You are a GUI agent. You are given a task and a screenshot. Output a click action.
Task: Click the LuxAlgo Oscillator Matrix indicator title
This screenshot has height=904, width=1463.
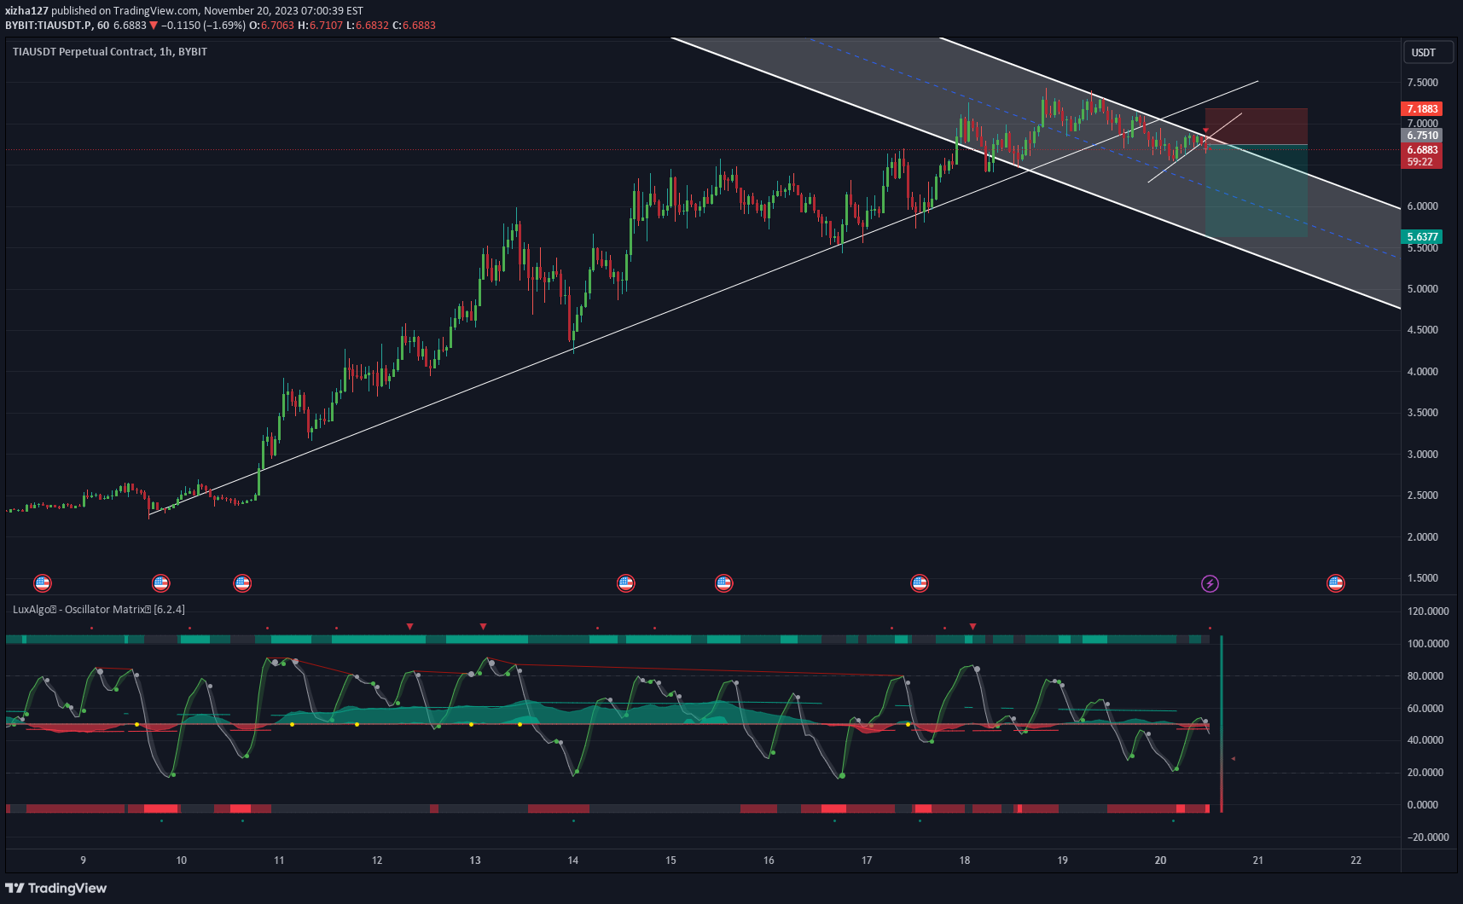click(x=99, y=609)
